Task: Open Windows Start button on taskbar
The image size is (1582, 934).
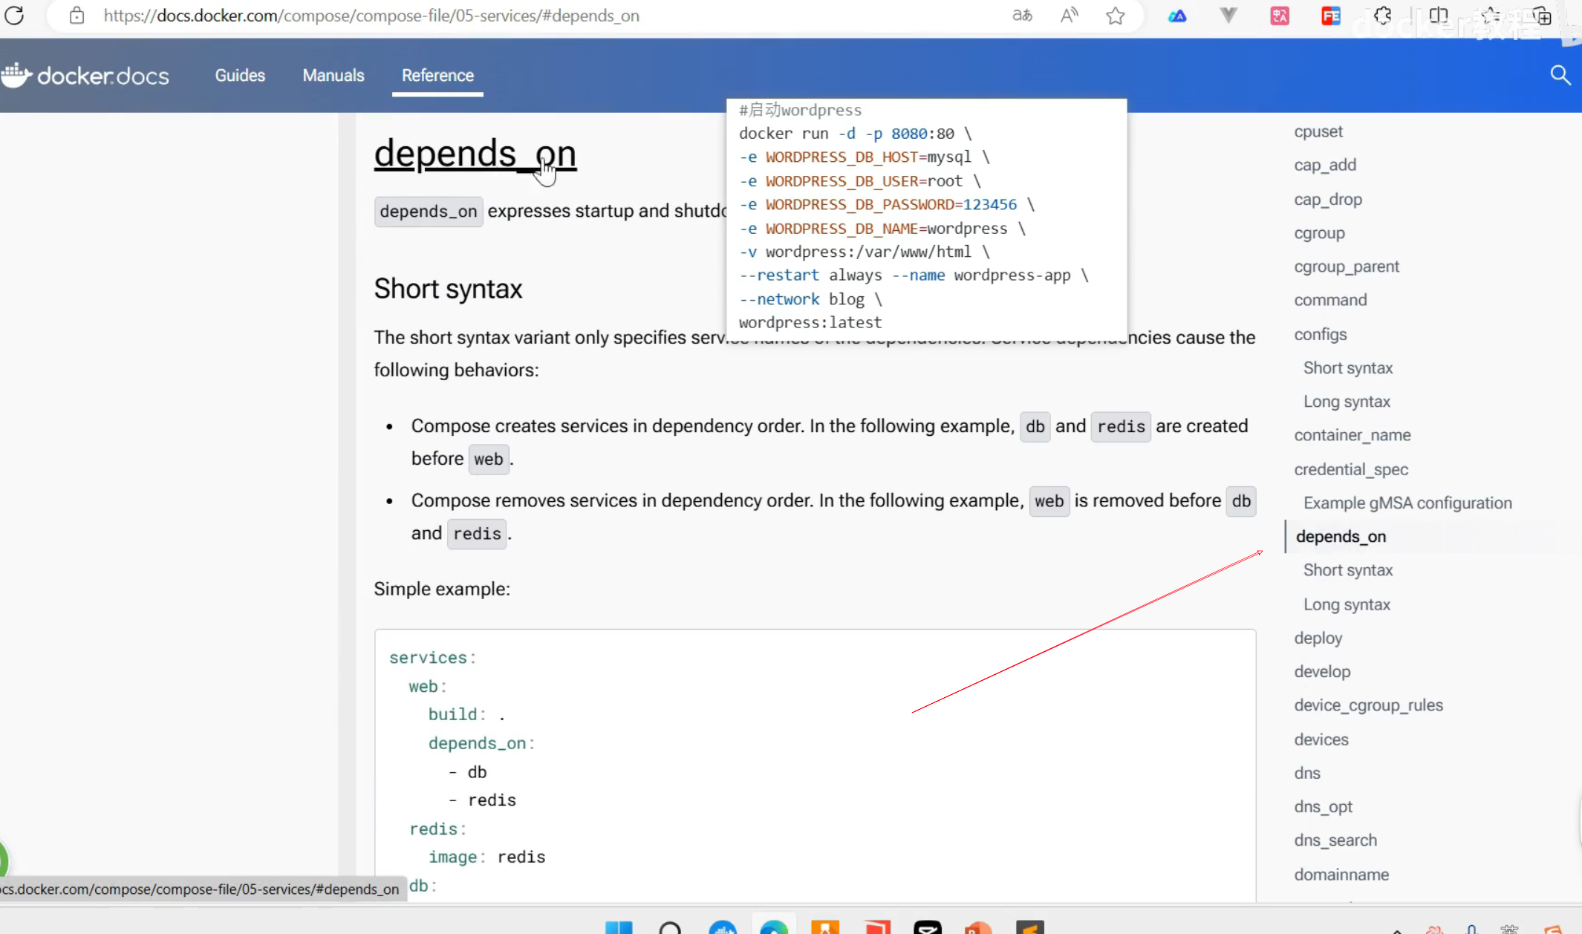Action: tap(618, 927)
